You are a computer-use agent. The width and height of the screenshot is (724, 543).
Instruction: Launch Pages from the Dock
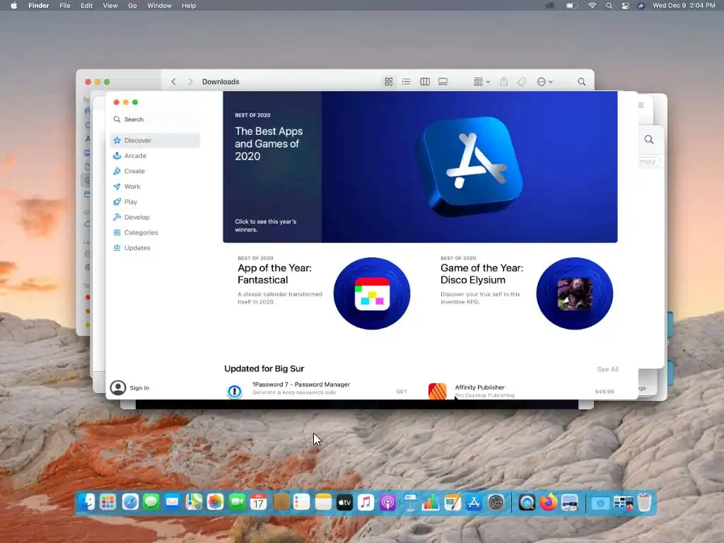[x=452, y=503]
